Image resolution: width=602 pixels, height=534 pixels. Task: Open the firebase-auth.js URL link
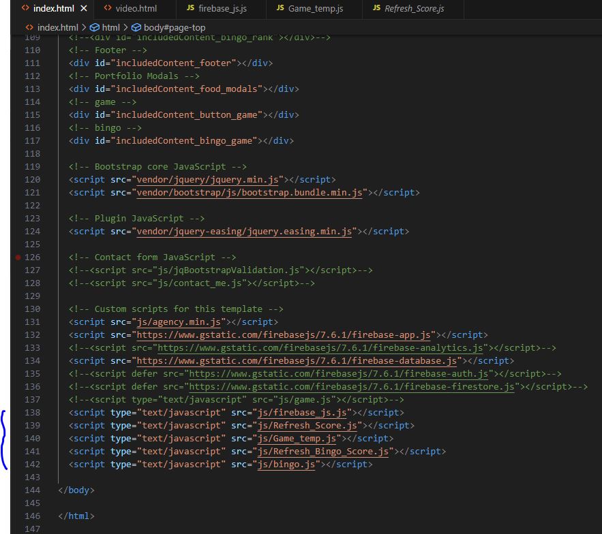pyautogui.click(x=339, y=374)
